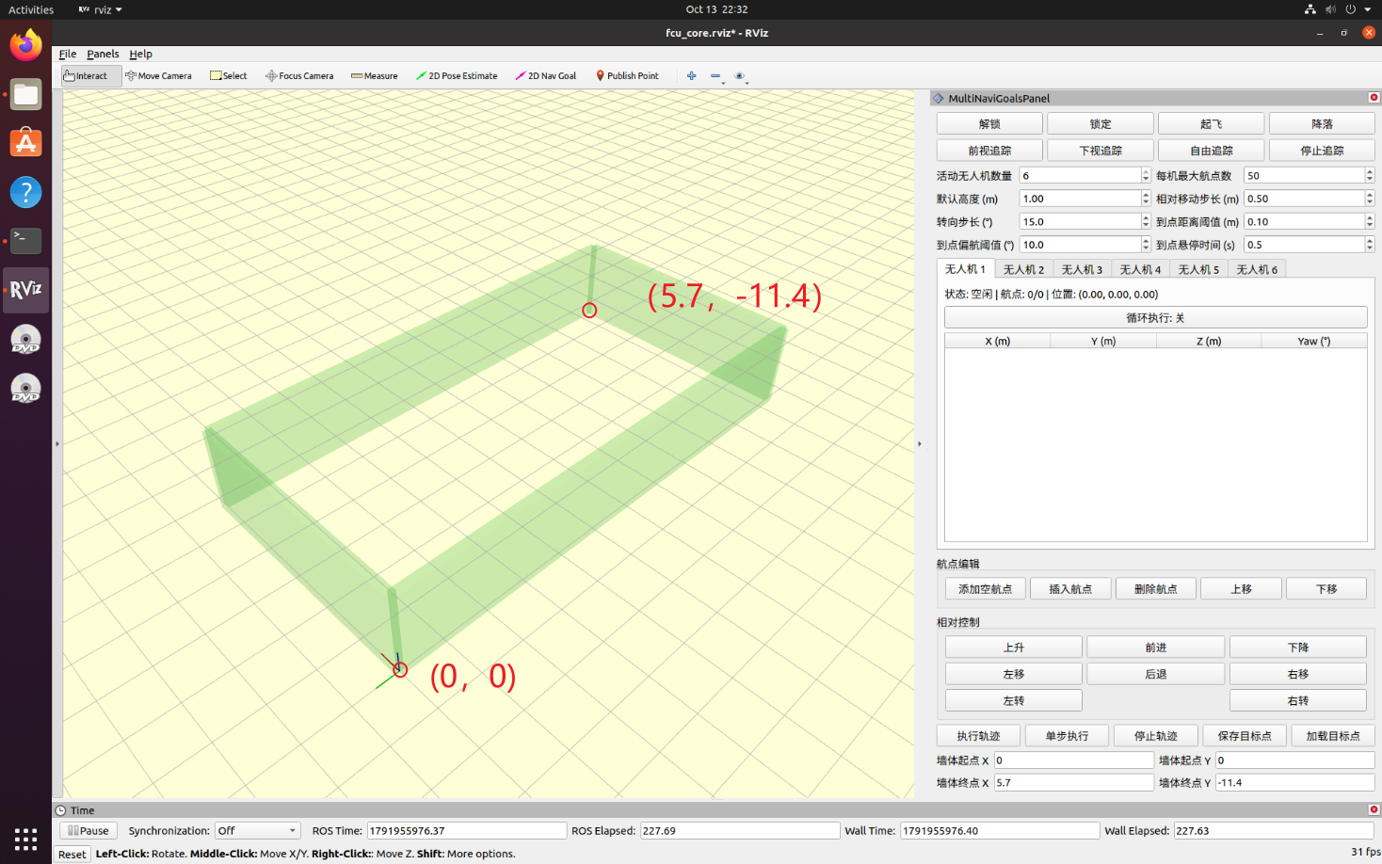Image resolution: width=1382 pixels, height=864 pixels.
Task: Click the 降落 landing button
Action: click(x=1322, y=124)
